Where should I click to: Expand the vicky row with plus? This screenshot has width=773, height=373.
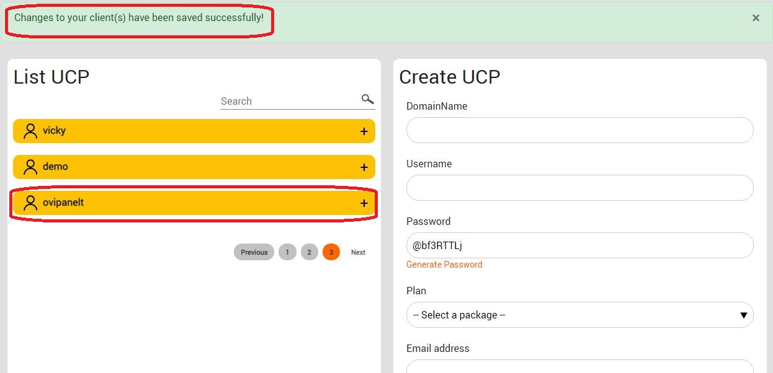click(x=364, y=131)
